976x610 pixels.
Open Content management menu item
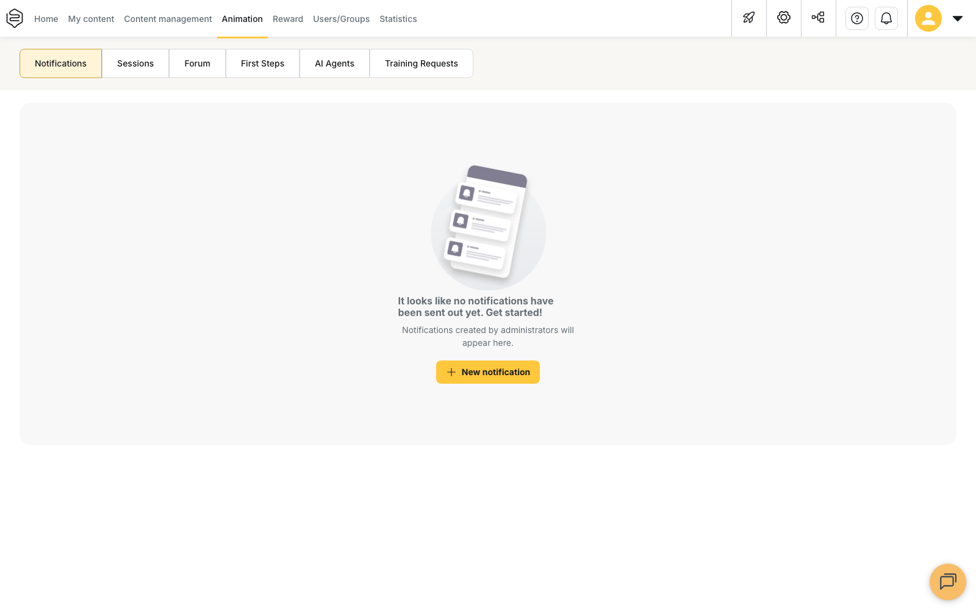coord(168,19)
